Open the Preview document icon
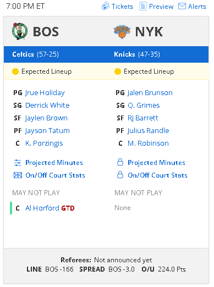Image resolution: width=214 pixels, height=287 pixels. [143, 6]
